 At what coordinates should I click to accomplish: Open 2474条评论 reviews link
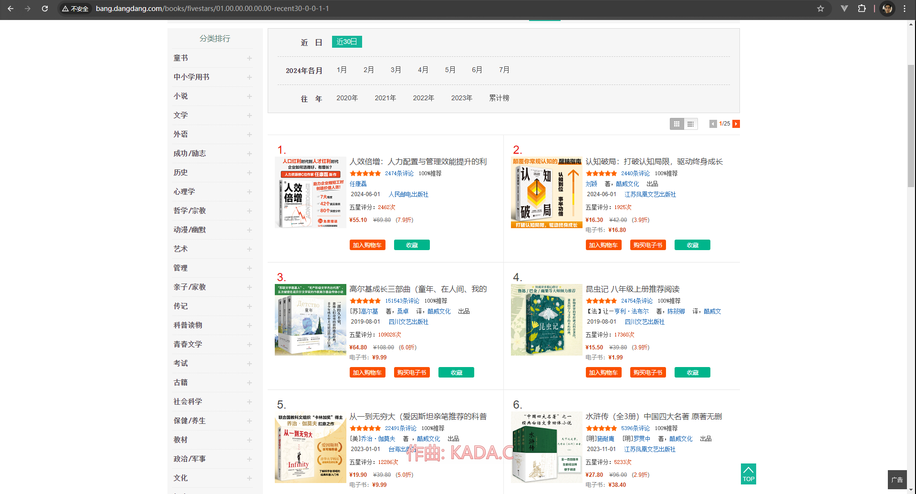[x=399, y=173]
